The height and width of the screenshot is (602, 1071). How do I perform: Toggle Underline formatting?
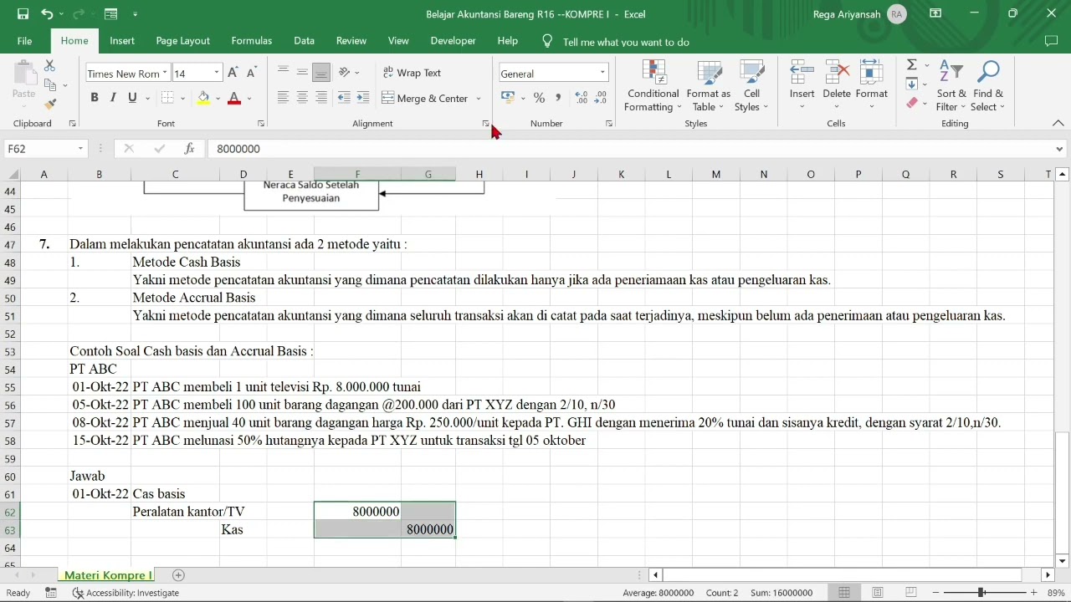(132, 98)
